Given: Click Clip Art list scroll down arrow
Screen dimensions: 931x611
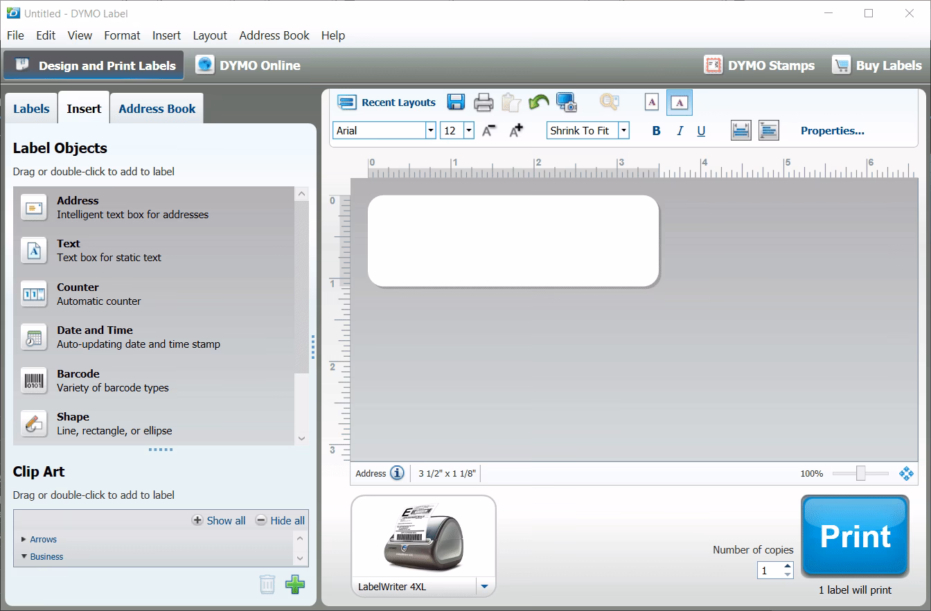Looking at the screenshot, I should tap(300, 558).
